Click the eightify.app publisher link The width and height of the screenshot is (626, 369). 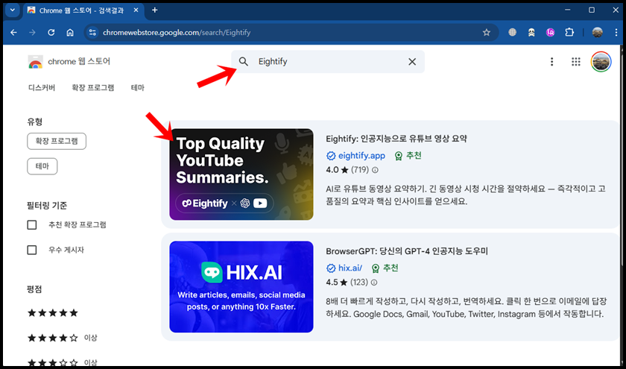[x=361, y=156]
